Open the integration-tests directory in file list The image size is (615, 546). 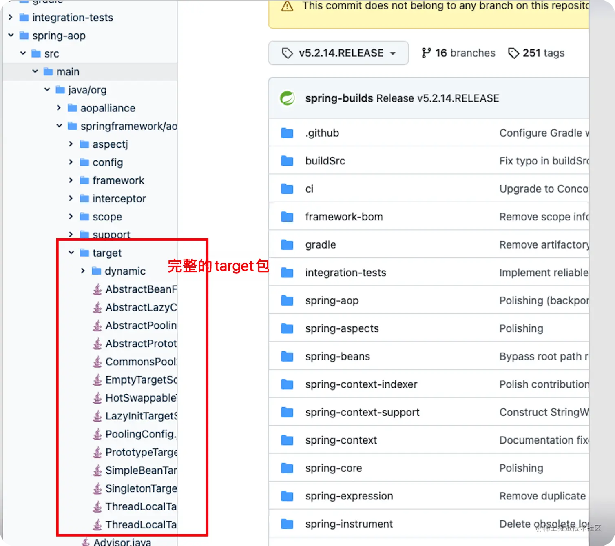[345, 273]
